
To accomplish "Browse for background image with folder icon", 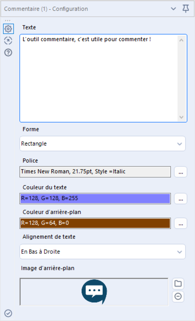I will pyautogui.click(x=178, y=283).
